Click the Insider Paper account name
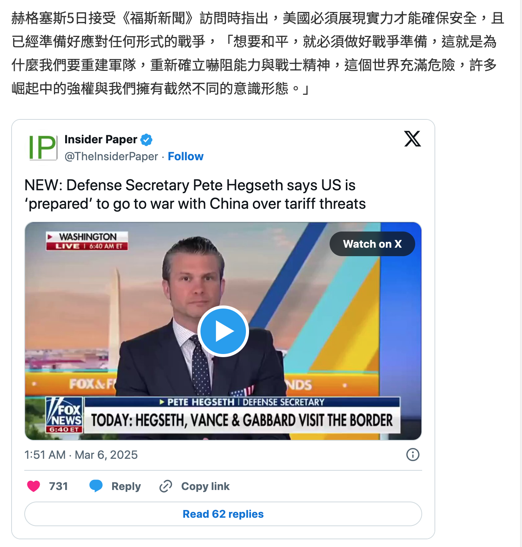Image resolution: width=522 pixels, height=547 pixels. point(101,139)
